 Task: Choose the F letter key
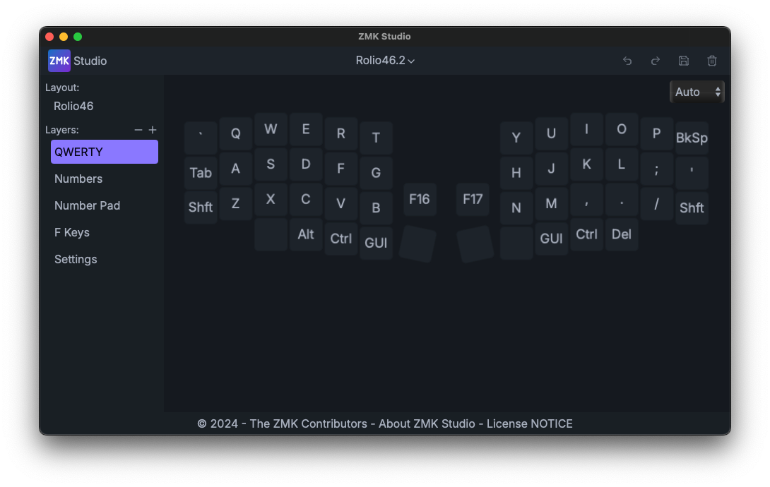(x=340, y=168)
